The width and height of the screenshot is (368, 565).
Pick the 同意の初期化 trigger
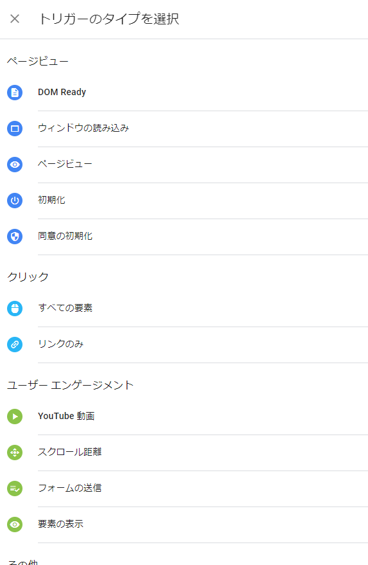tap(184, 237)
